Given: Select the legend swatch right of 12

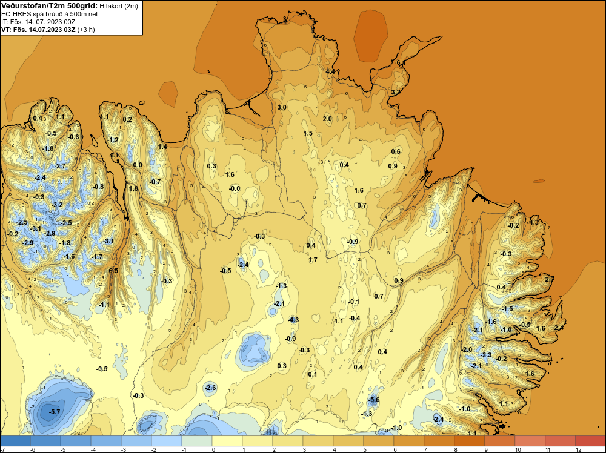Looking at the screenshot, I should (x=590, y=441).
